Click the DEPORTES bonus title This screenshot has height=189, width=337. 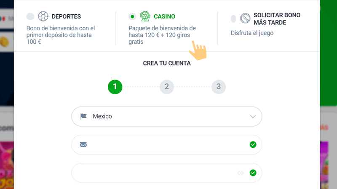(x=66, y=17)
